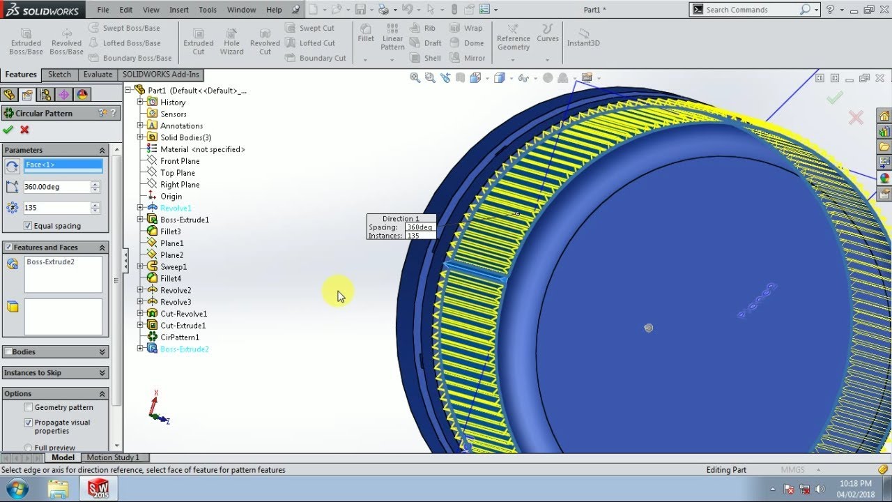The width and height of the screenshot is (892, 502).
Task: Expand the History tree node
Action: pos(140,102)
